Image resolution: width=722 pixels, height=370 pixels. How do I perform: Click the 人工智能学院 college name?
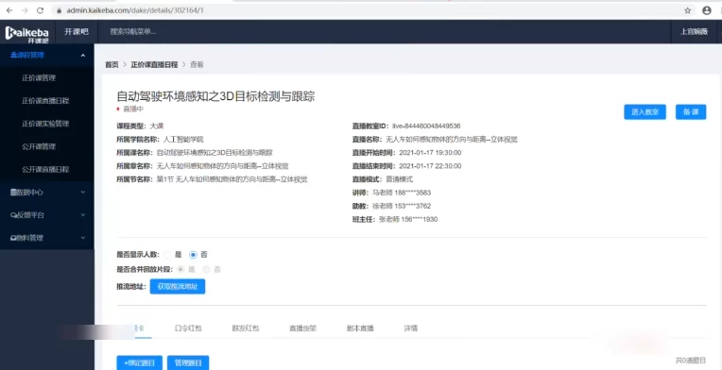(183, 140)
